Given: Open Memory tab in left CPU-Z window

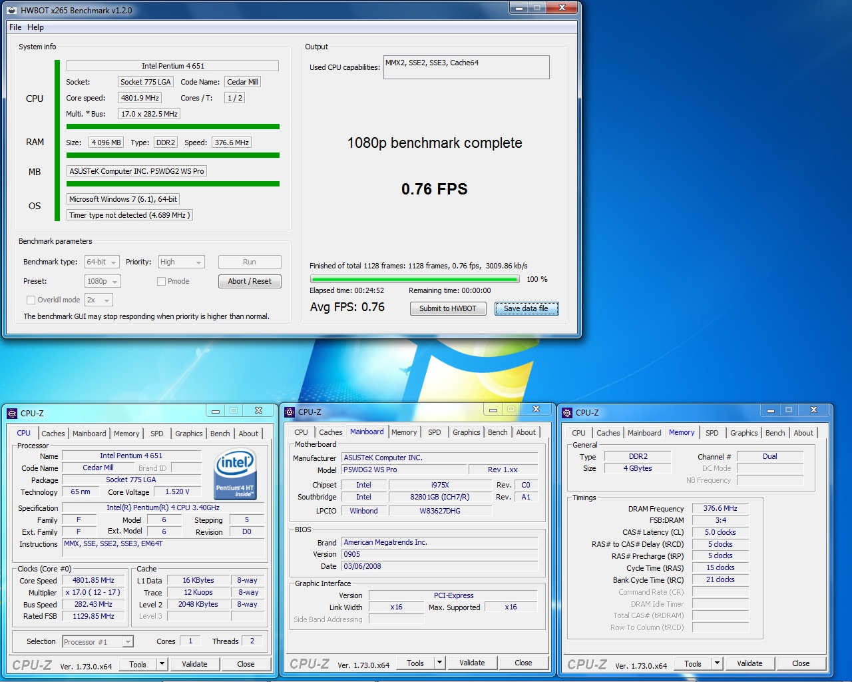Looking at the screenshot, I should 126,434.
